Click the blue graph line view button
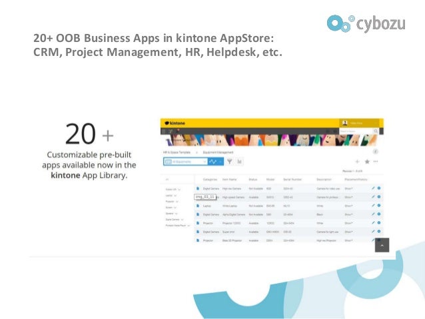Viewport: 425px width, 319px height. point(216,162)
